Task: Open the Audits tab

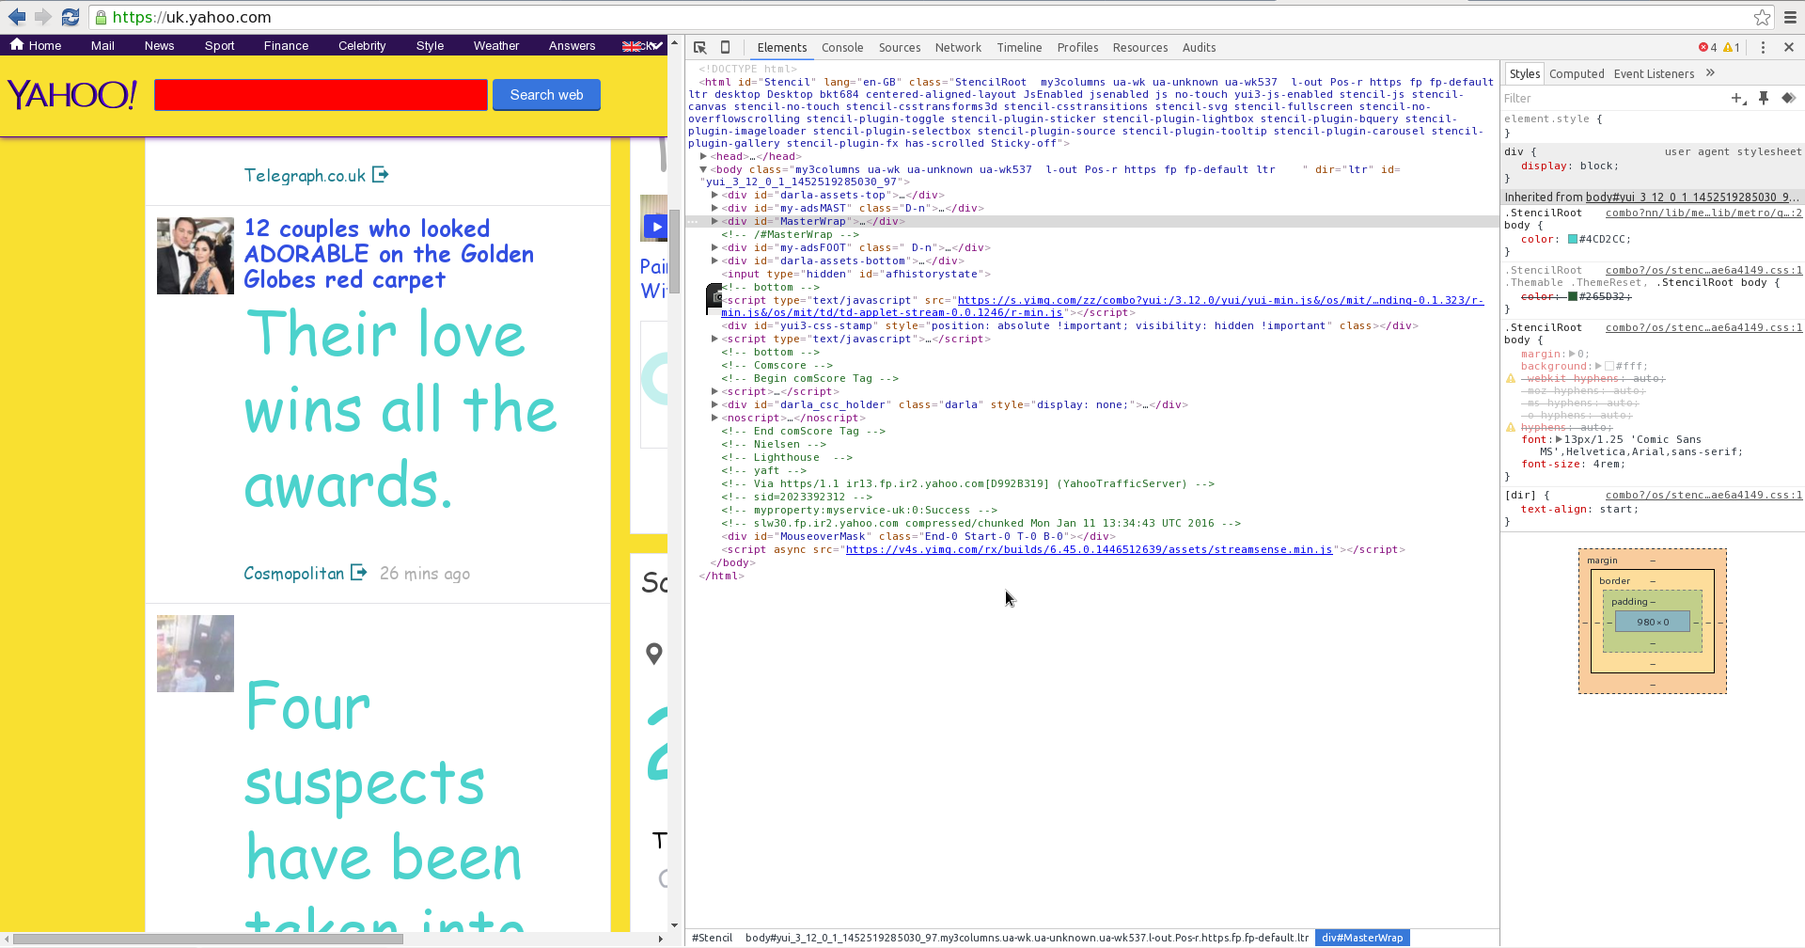Action: (x=1199, y=47)
